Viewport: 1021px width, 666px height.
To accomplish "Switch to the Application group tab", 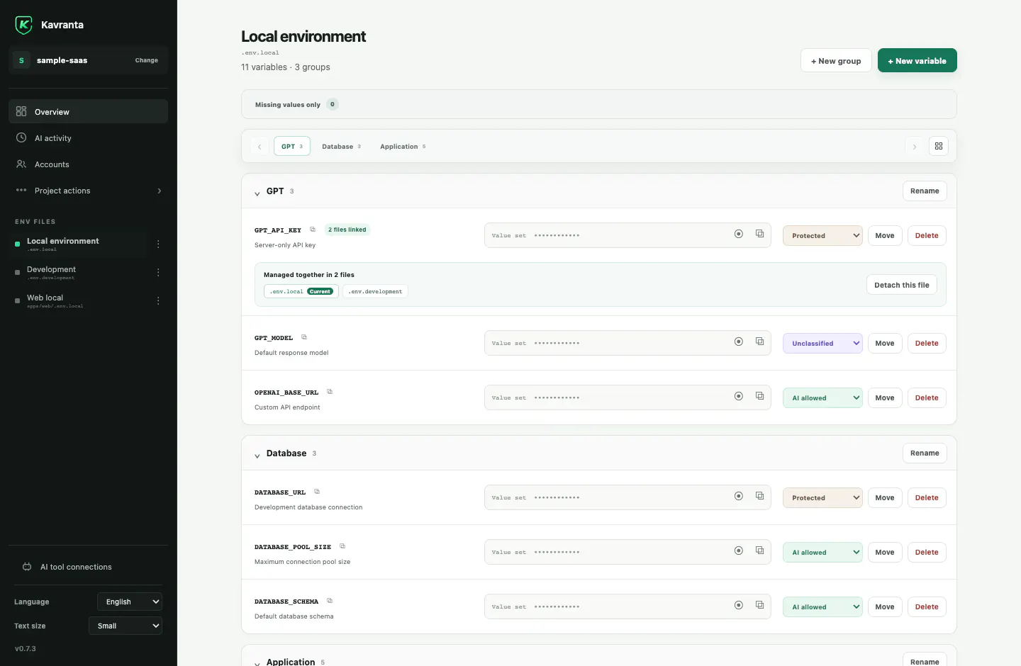I will [403, 146].
